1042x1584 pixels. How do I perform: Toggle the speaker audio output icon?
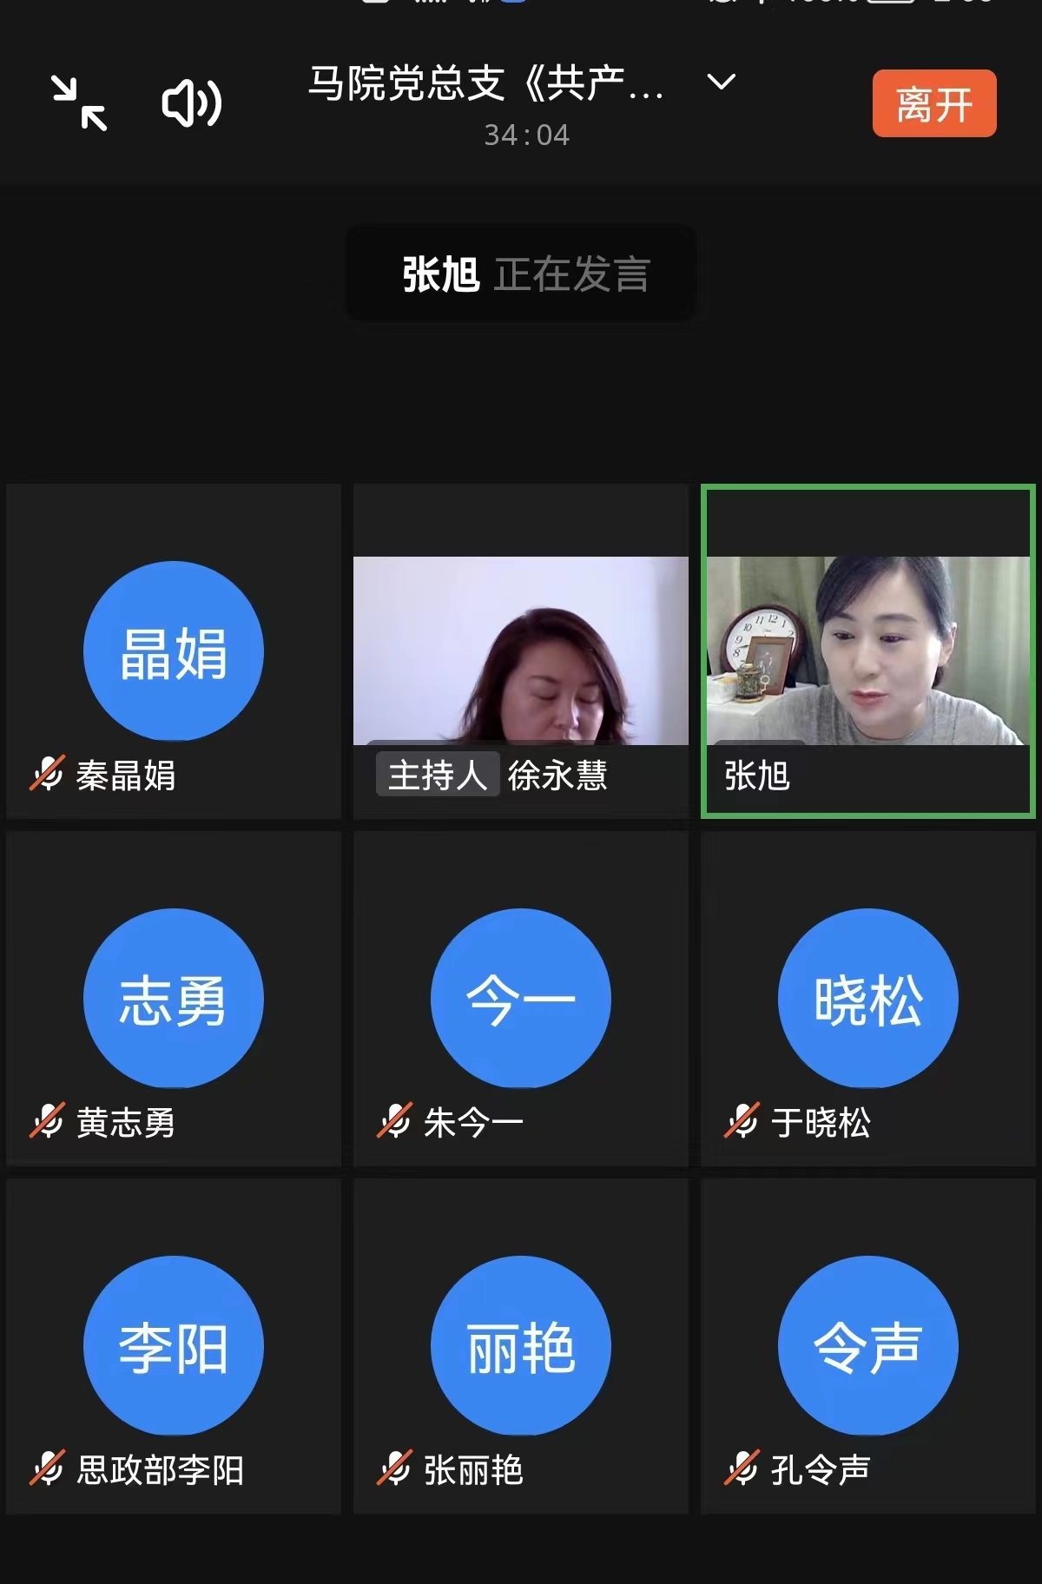pos(192,103)
